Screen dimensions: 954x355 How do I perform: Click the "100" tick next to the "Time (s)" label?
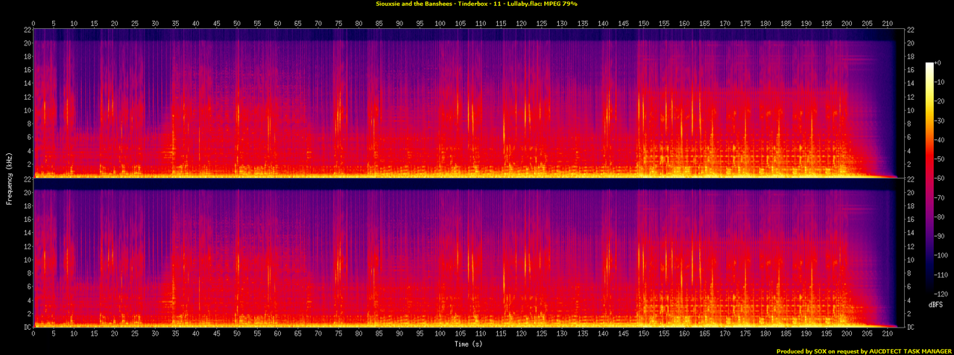click(x=440, y=333)
